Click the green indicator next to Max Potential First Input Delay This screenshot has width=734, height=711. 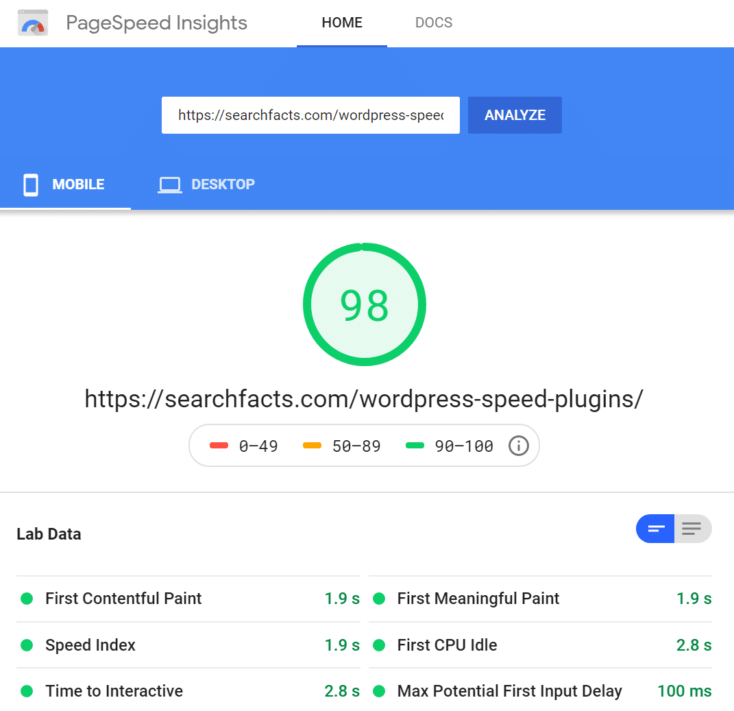(379, 691)
